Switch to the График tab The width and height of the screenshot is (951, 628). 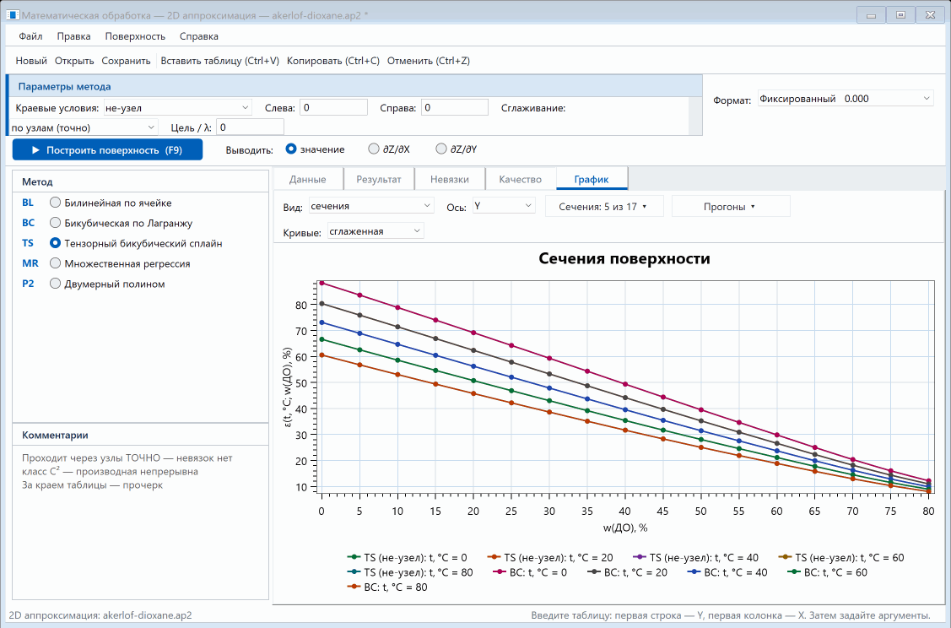point(592,179)
